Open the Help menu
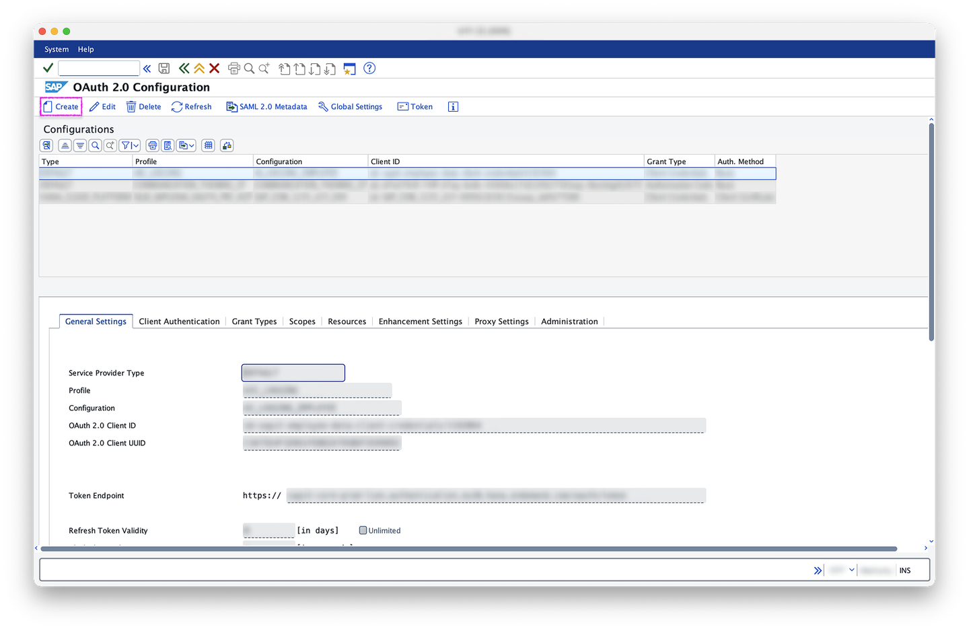Screen dimensions: 969x631 coord(85,49)
